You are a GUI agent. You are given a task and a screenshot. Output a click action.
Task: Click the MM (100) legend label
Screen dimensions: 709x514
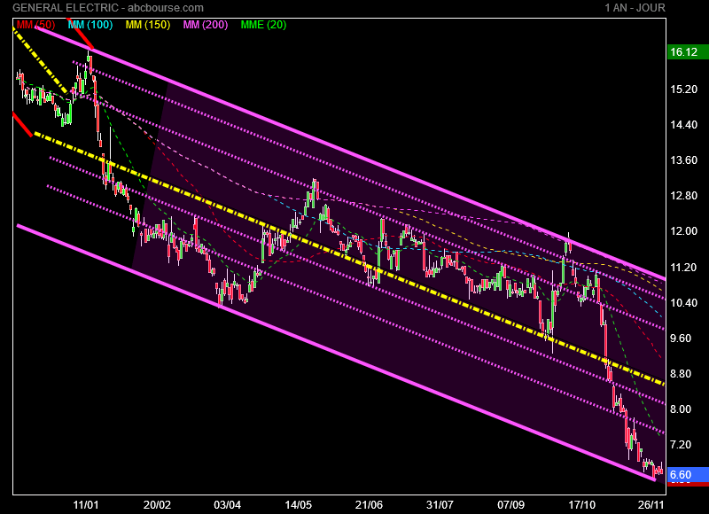tap(90, 25)
